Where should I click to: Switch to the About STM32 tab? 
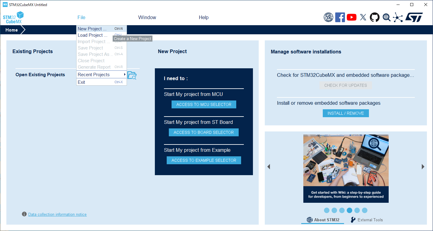point(323,220)
